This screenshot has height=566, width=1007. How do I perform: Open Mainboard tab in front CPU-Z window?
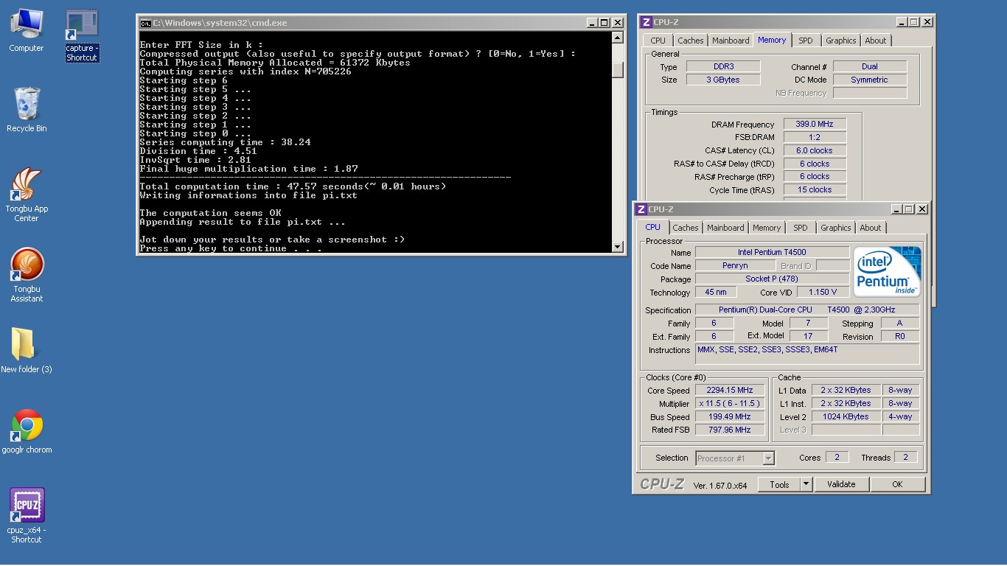(725, 228)
